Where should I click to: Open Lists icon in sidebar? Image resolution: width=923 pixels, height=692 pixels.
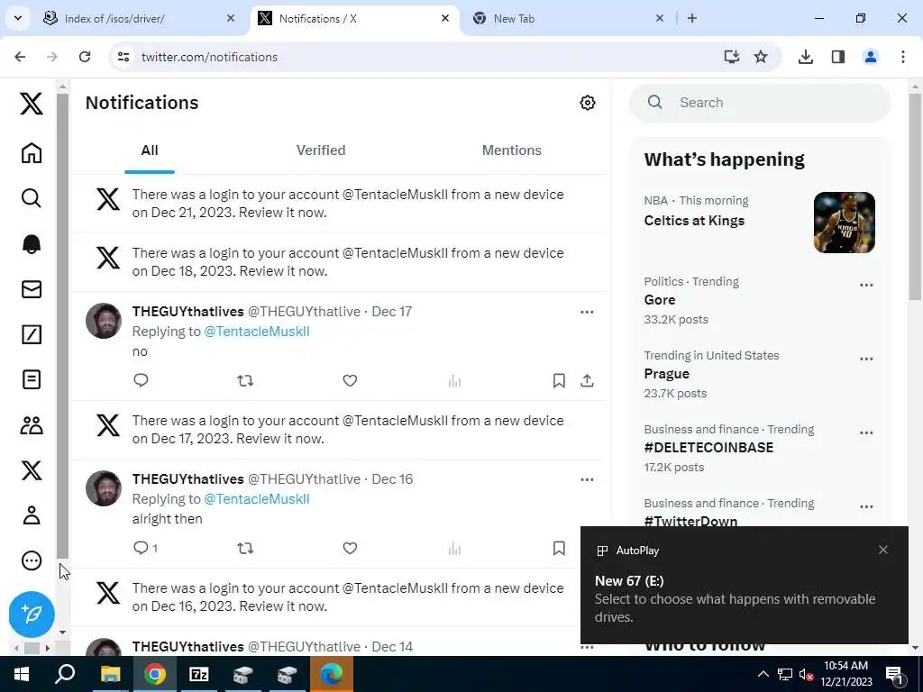(32, 379)
